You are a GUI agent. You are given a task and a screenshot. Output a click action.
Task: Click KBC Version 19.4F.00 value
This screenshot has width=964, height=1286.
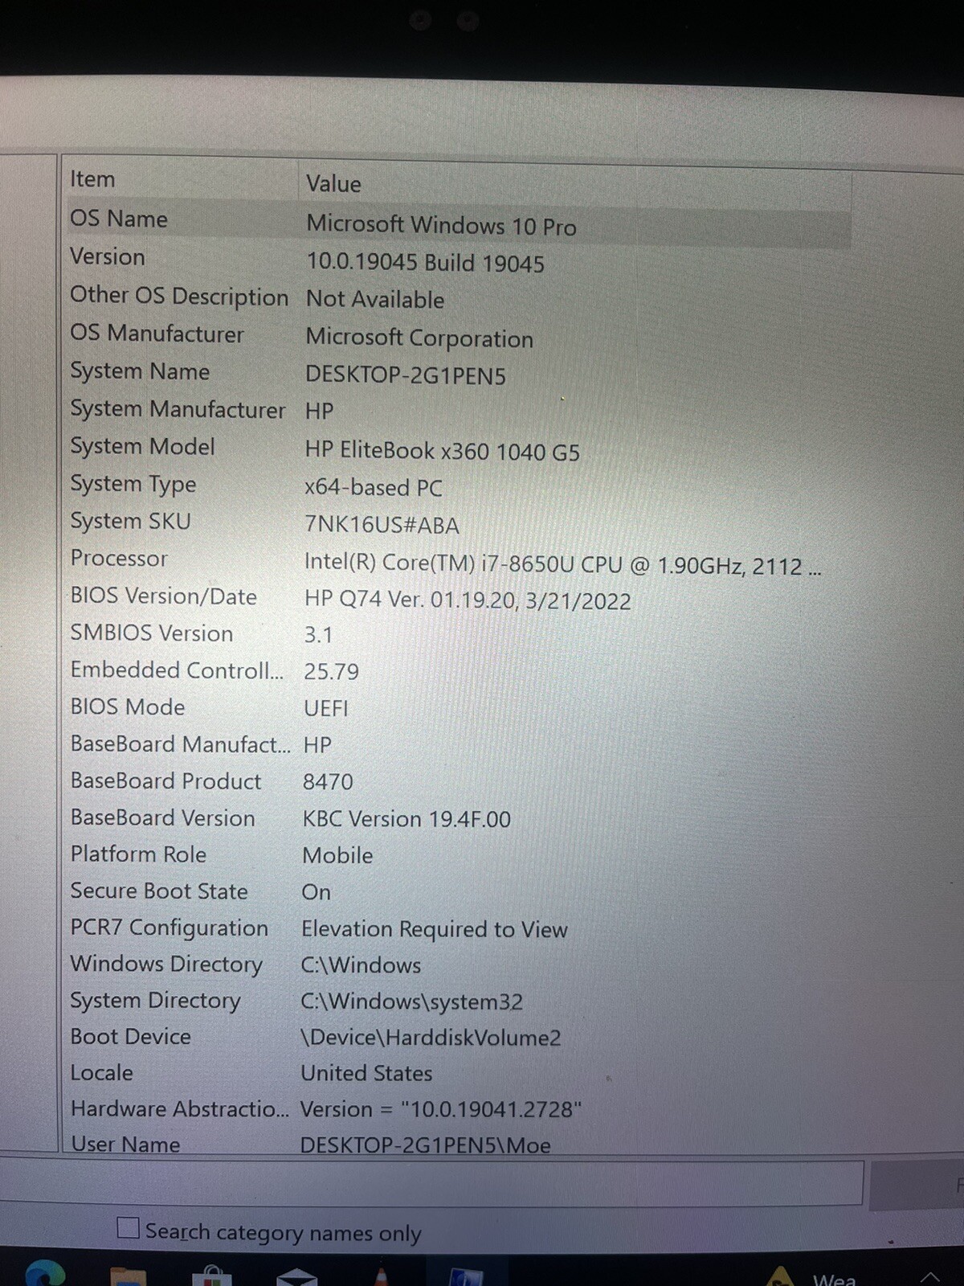(406, 820)
